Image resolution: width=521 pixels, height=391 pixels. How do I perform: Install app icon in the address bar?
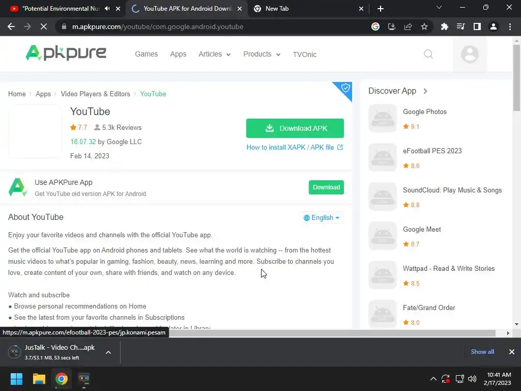point(392,26)
